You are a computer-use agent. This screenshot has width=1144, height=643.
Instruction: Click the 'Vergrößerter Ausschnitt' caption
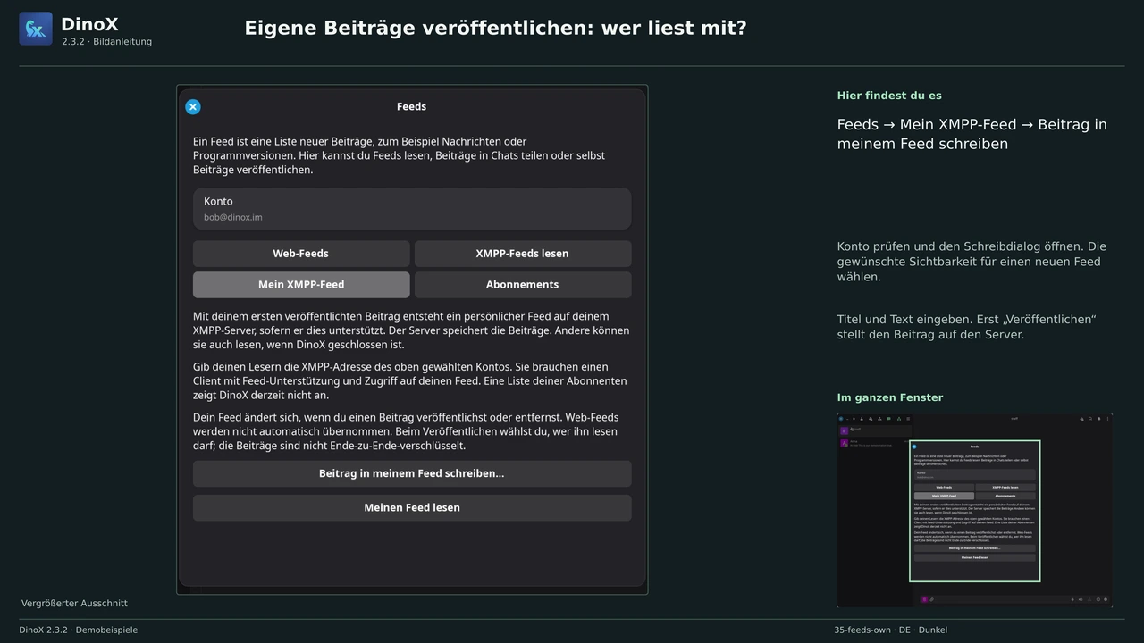74,604
